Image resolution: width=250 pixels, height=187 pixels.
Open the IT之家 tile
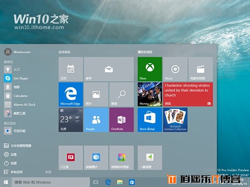71,158
